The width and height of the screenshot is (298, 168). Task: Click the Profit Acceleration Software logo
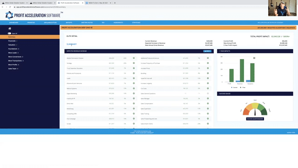(x=34, y=15)
